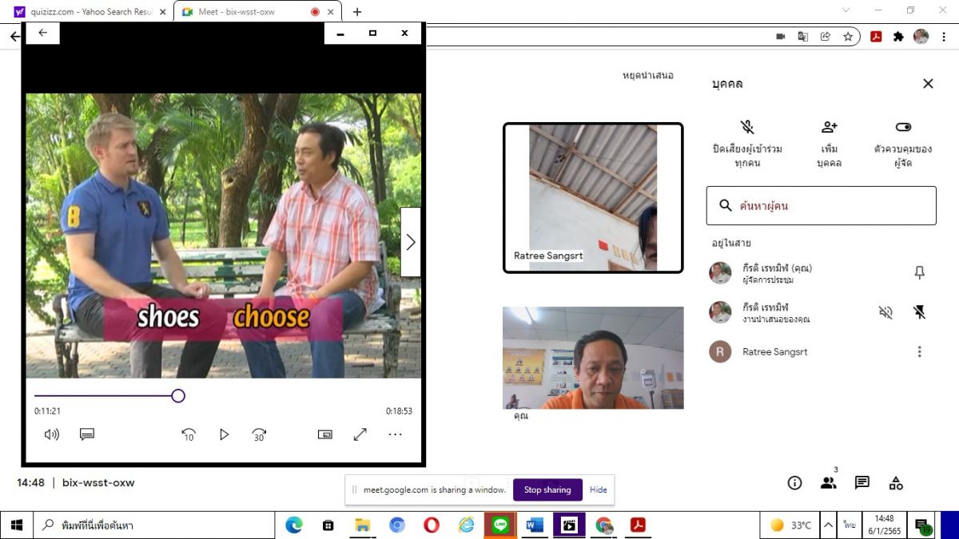Open more options for Ratree Sangsrt
This screenshot has height=539, width=959.
click(919, 351)
